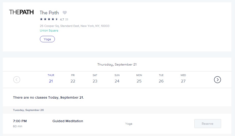The image size is (235, 136).
Task: Reserve the Guided Meditation class
Action: pyautogui.click(x=207, y=124)
